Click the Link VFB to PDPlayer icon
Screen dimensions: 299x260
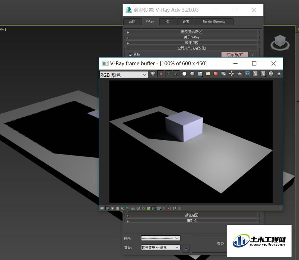[247, 74]
